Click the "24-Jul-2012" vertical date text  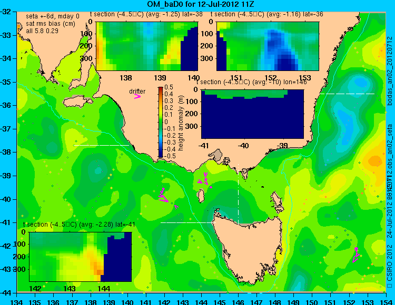[390, 221]
